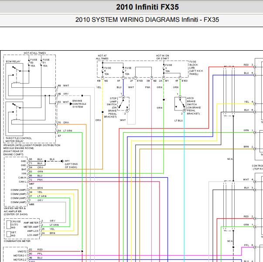Select the "FUSE 7 10A" label

tap(128, 71)
